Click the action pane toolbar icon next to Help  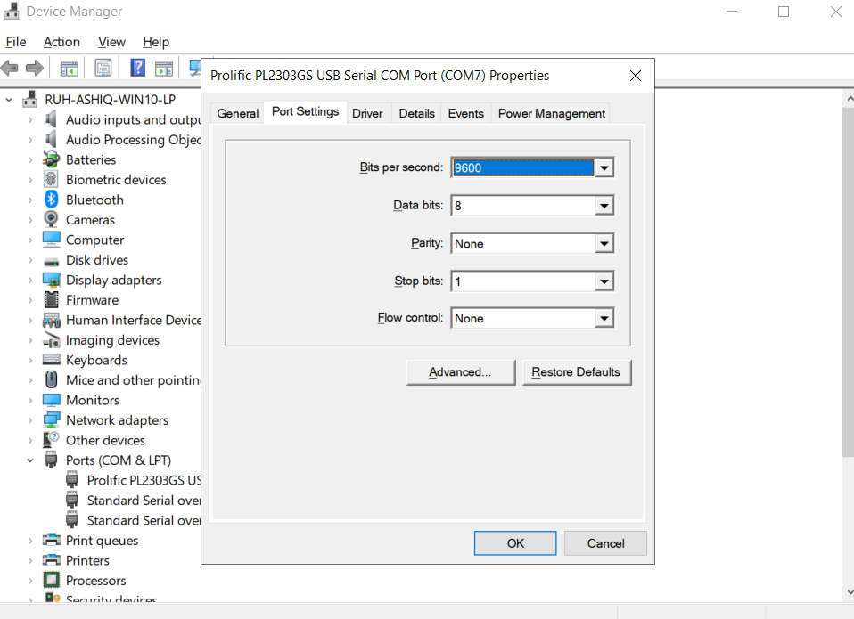(x=164, y=69)
